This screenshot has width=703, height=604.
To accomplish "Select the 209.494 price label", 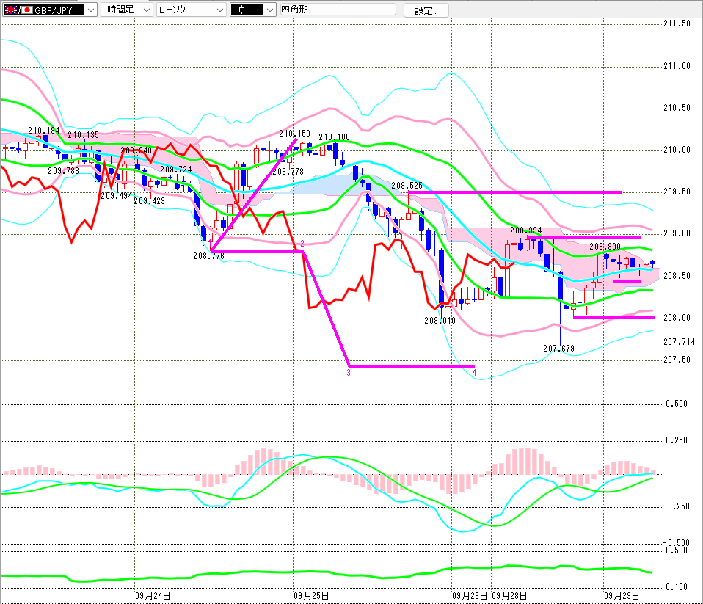I will point(117,196).
